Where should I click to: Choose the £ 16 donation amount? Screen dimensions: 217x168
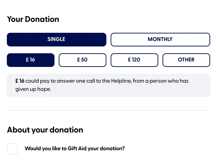30,60
